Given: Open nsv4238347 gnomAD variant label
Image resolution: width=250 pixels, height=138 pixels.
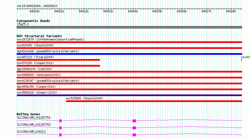Looking at the screenshot, I should tap(48, 81).
